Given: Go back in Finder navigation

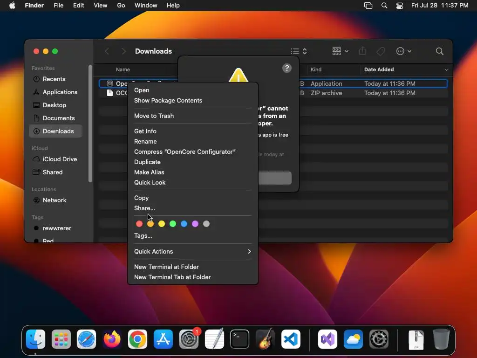Looking at the screenshot, I should [x=107, y=51].
